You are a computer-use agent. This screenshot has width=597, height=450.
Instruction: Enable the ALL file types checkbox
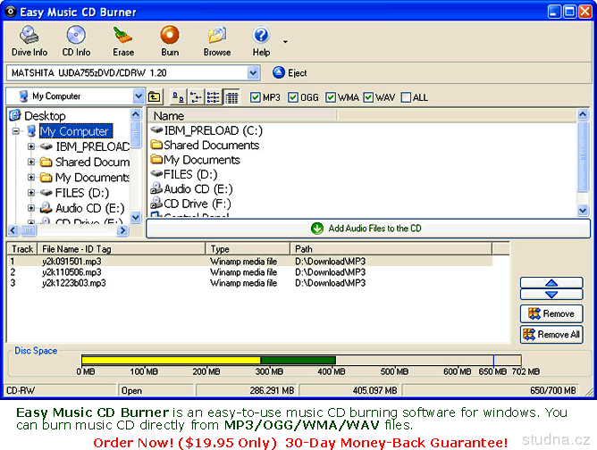408,96
